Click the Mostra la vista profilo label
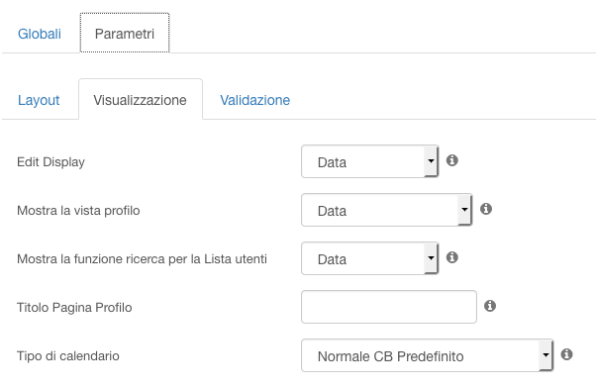This screenshot has height=388, width=596. pos(78,210)
